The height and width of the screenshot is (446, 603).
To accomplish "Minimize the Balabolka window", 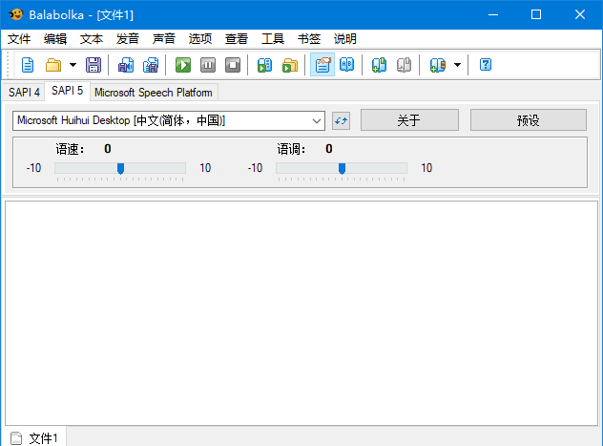I will click(493, 14).
